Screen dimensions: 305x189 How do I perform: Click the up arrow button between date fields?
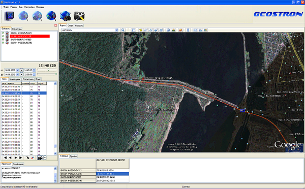21,70
